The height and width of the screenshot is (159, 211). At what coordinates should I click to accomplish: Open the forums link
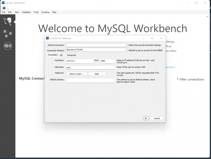tap(171, 67)
